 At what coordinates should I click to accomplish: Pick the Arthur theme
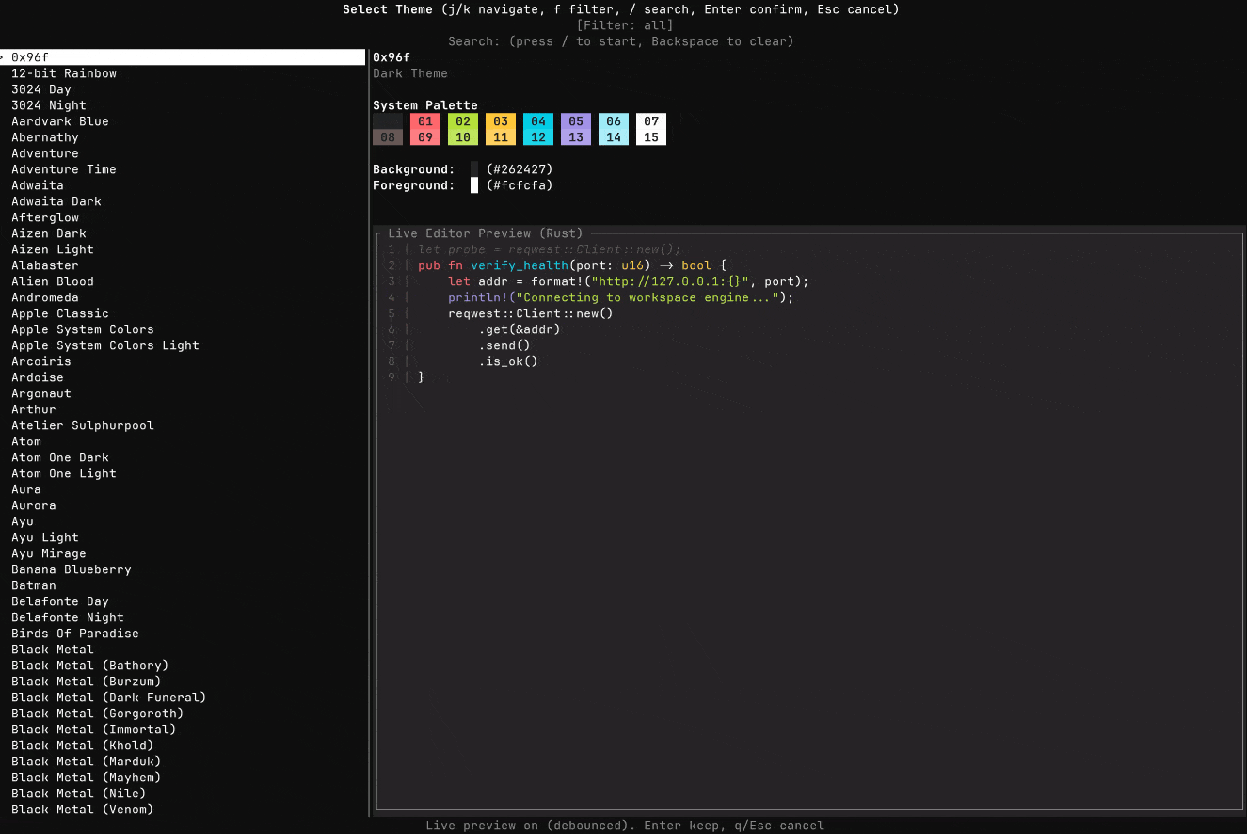[34, 409]
